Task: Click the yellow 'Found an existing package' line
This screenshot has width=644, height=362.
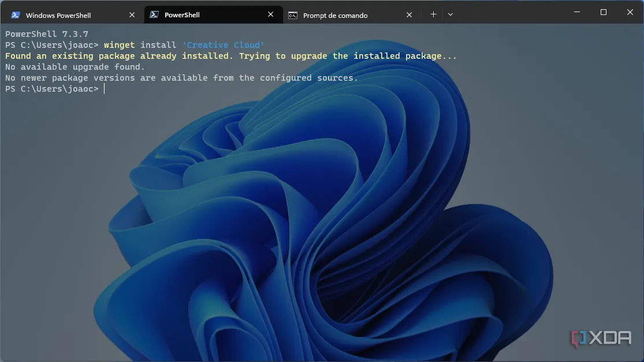Action: coord(231,56)
